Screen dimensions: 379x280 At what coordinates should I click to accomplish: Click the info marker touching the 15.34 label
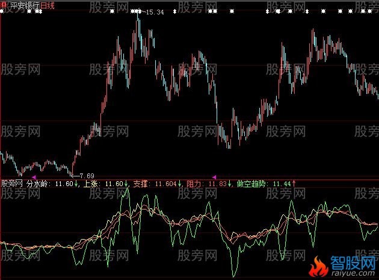139,11
